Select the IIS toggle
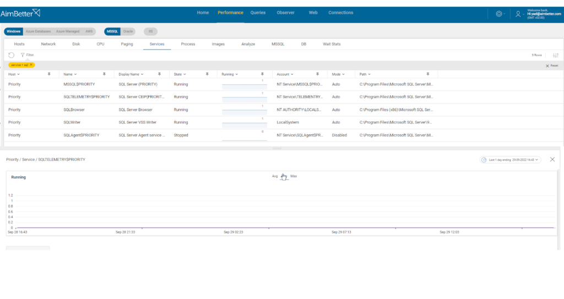 click(151, 31)
